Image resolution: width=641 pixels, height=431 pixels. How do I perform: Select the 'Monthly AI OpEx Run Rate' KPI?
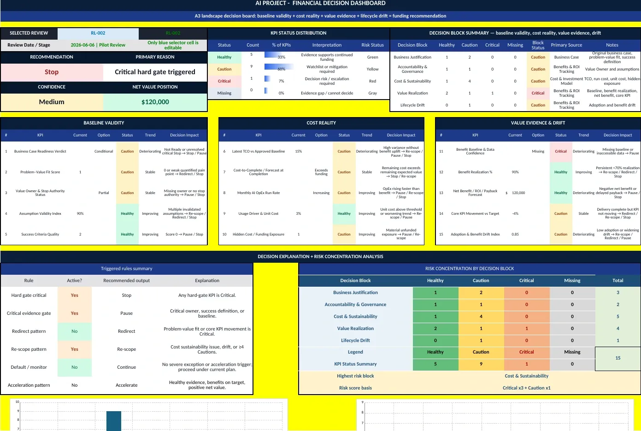[259, 193]
